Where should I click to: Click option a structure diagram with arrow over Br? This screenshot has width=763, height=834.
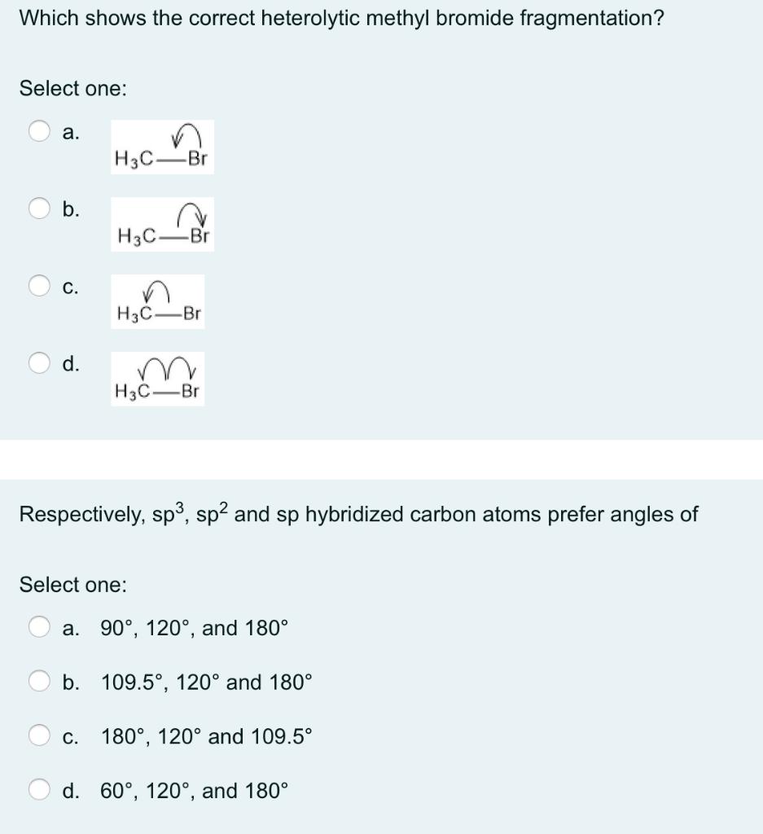(161, 148)
